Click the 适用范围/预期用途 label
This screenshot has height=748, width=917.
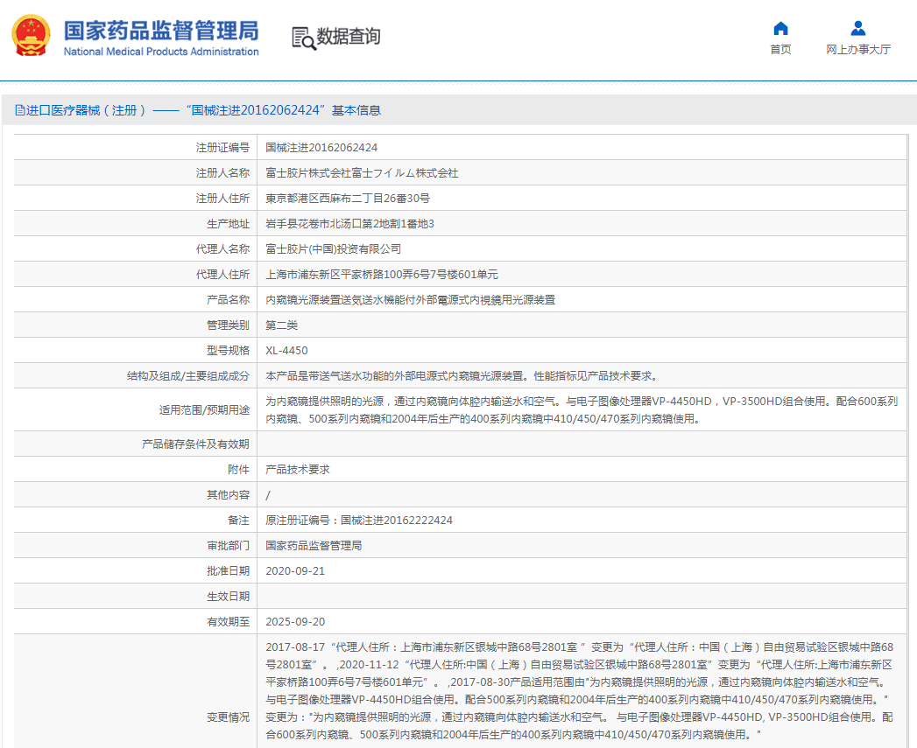[205, 409]
